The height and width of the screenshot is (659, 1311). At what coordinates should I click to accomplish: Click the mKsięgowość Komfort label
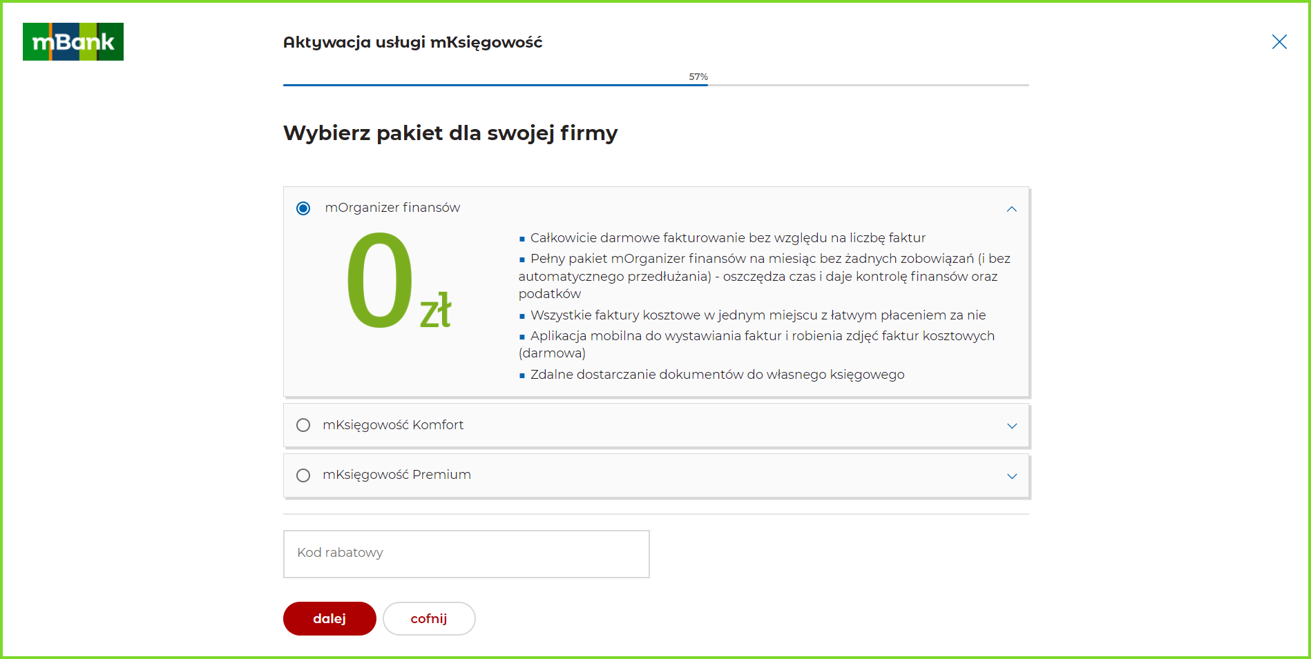[x=393, y=425]
